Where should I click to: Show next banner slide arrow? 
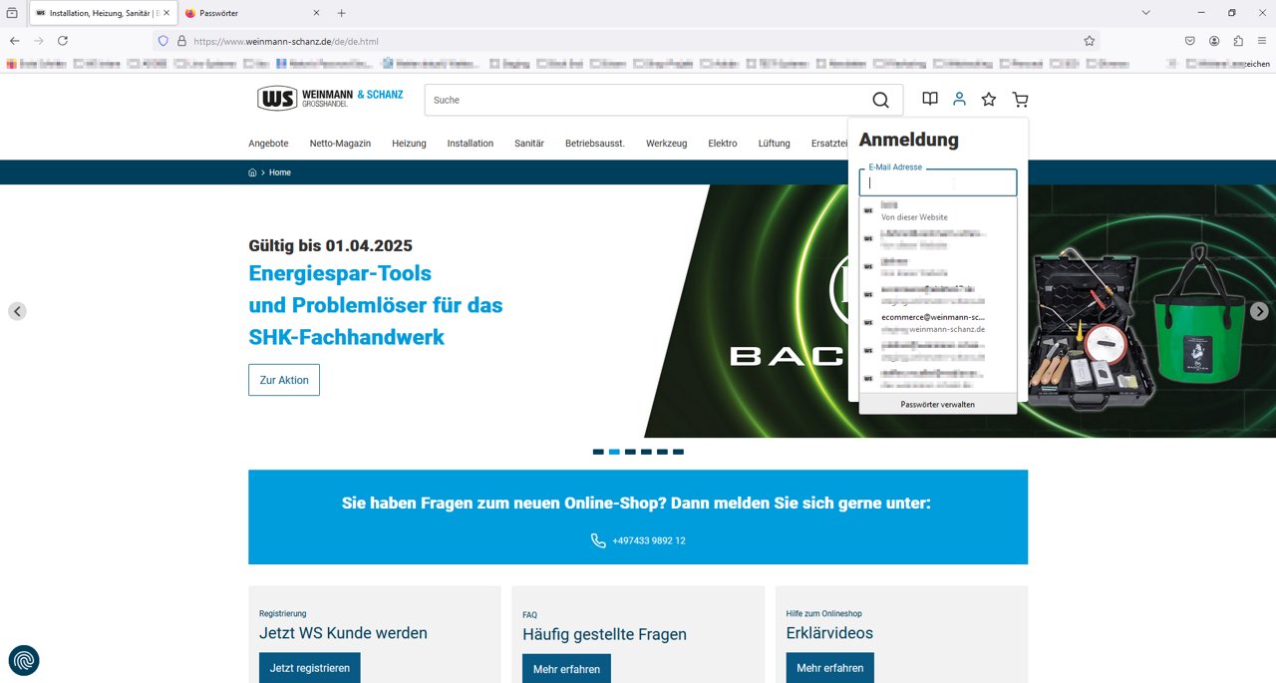point(1259,311)
